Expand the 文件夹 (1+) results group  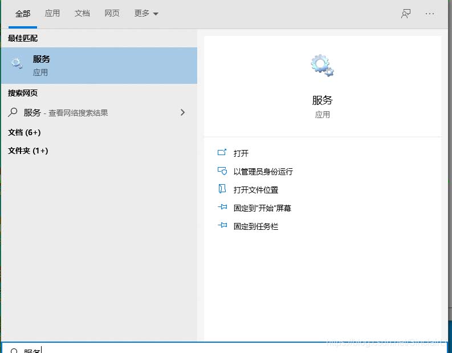(x=28, y=151)
